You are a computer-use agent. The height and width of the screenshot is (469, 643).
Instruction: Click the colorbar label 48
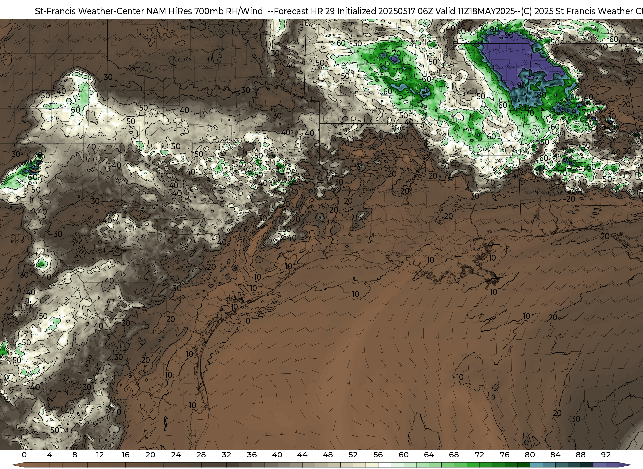(328, 455)
